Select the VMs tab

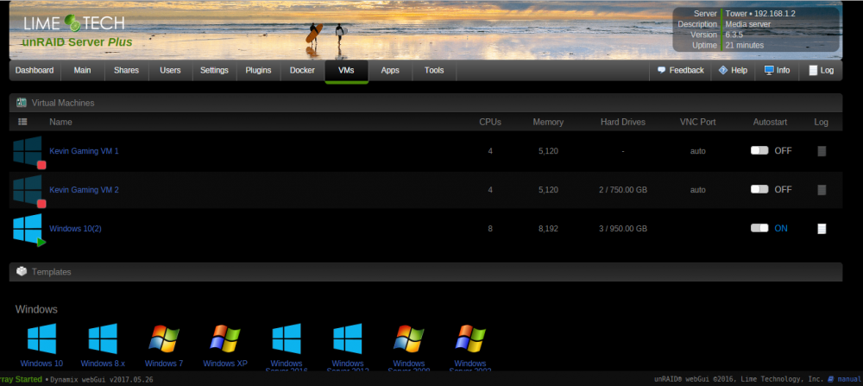(x=346, y=71)
